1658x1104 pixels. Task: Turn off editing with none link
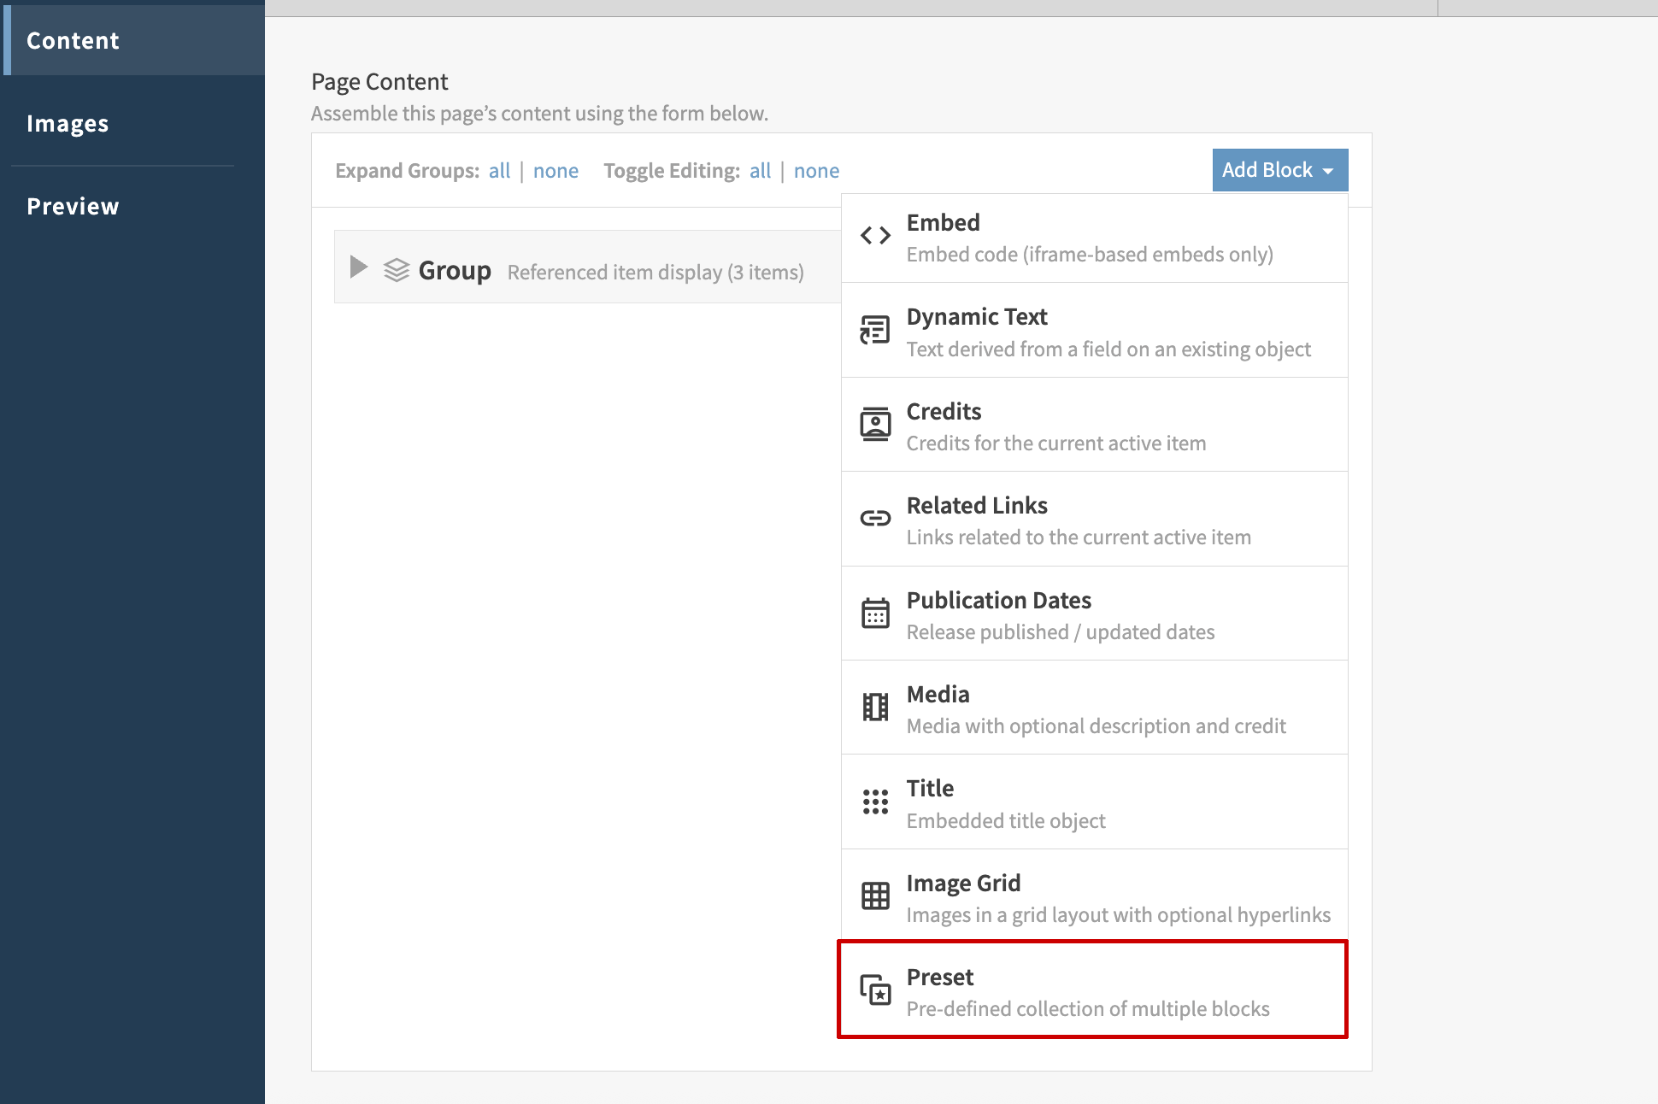point(816,171)
